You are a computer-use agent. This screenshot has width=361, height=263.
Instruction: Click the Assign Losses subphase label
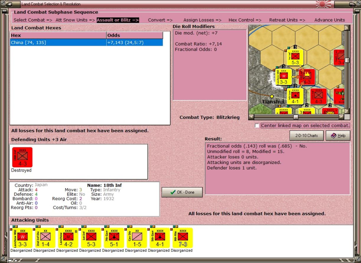(202, 20)
